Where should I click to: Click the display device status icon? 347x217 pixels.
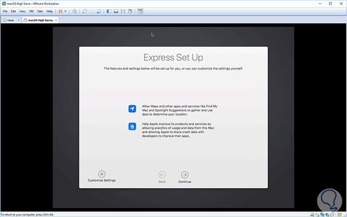pos(332,215)
